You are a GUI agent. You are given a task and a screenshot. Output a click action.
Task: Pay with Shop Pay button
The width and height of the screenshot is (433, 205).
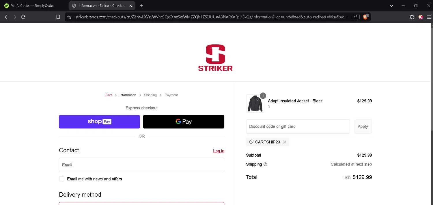tap(99, 122)
